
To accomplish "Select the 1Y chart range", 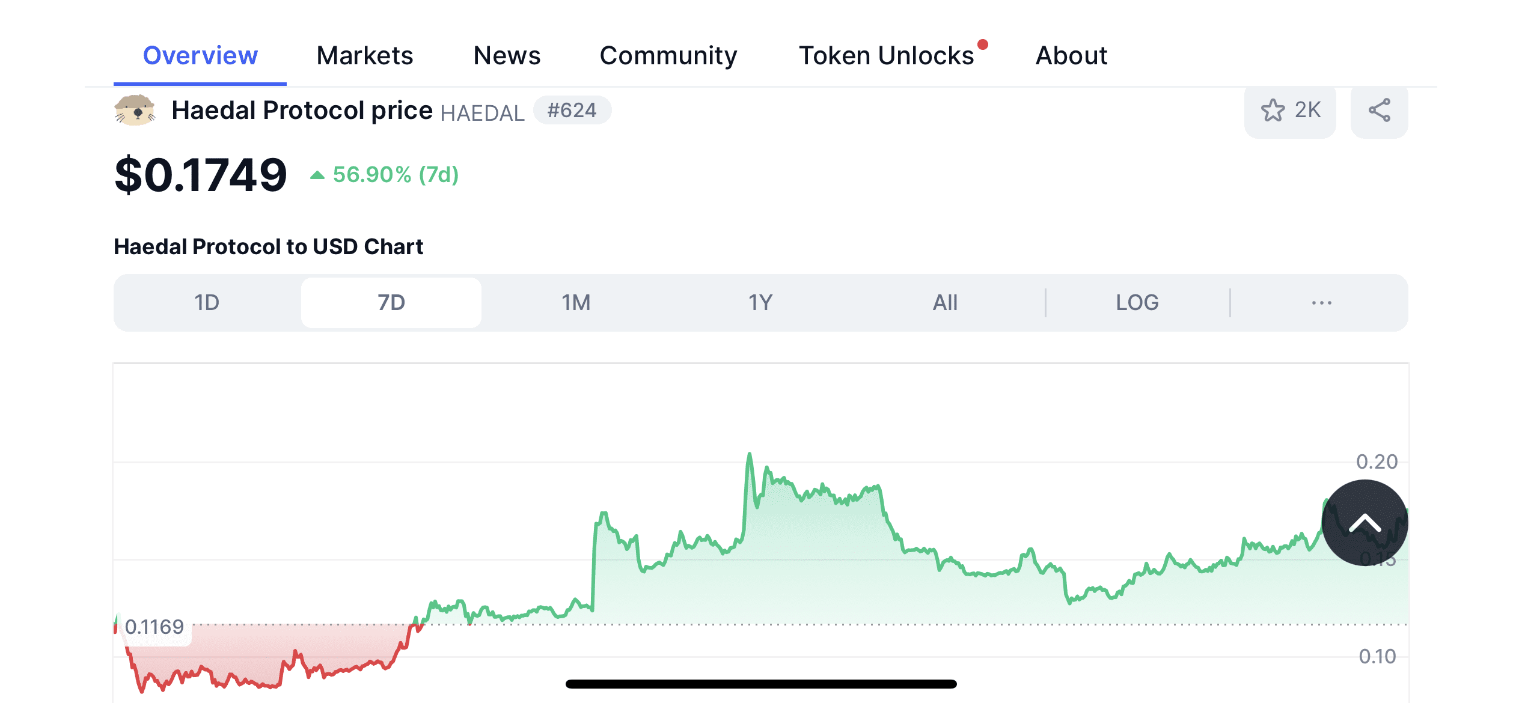I will click(x=760, y=303).
